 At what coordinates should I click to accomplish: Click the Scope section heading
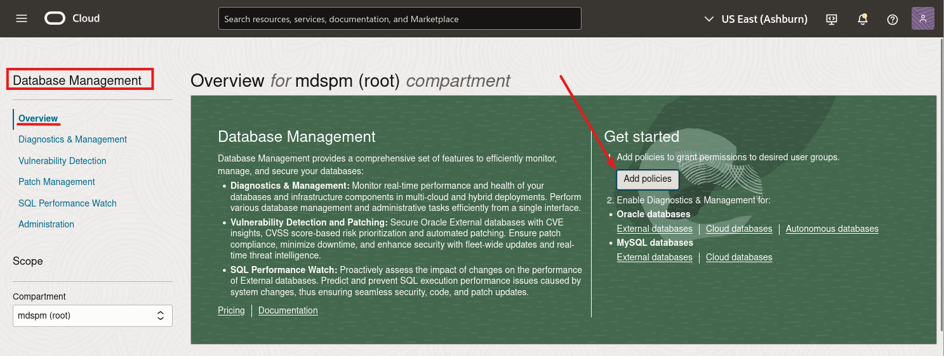28,261
